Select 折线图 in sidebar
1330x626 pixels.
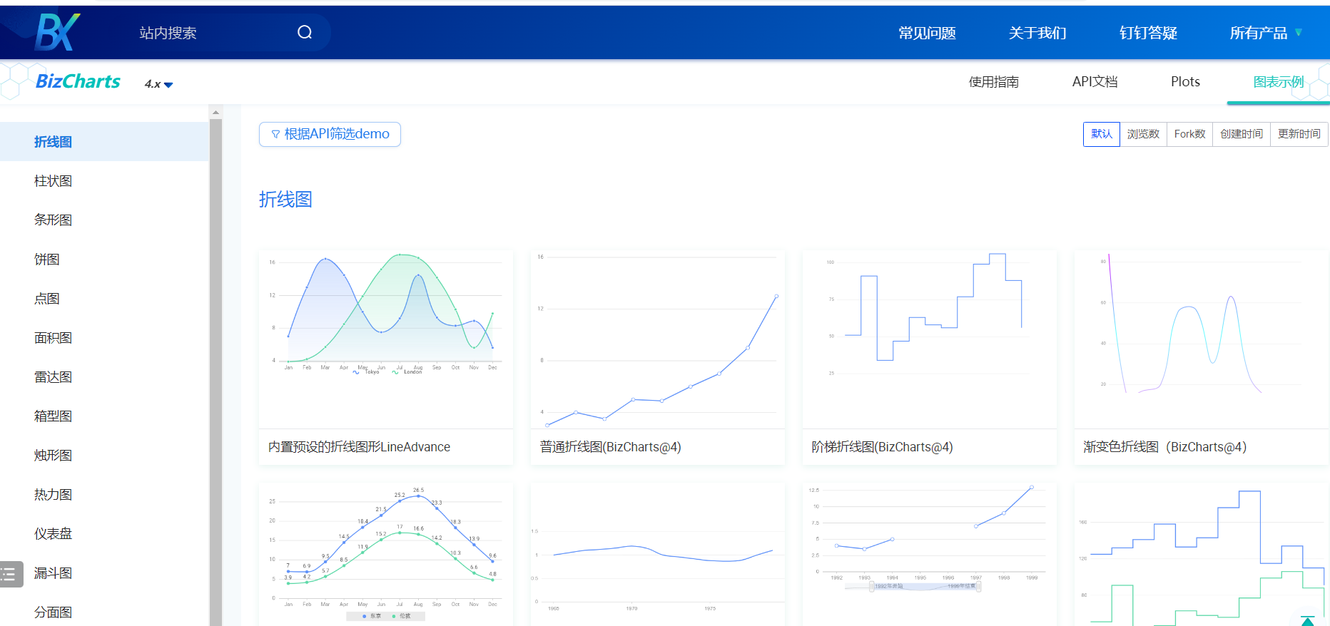click(x=104, y=142)
